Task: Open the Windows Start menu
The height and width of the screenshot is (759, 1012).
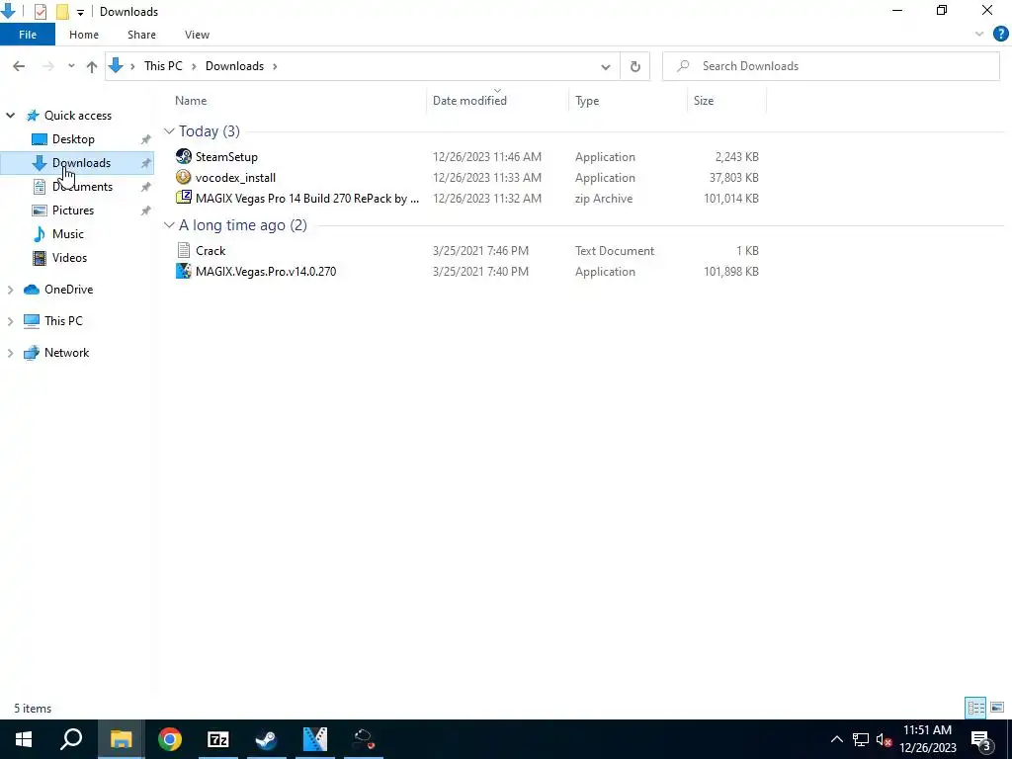Action: pos(24,739)
